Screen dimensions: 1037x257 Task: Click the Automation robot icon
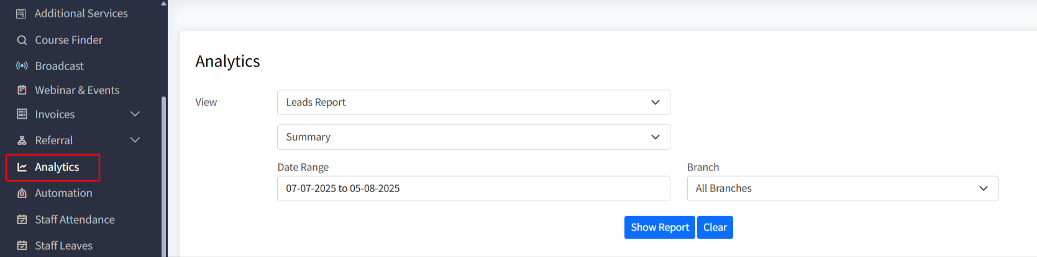(x=22, y=193)
